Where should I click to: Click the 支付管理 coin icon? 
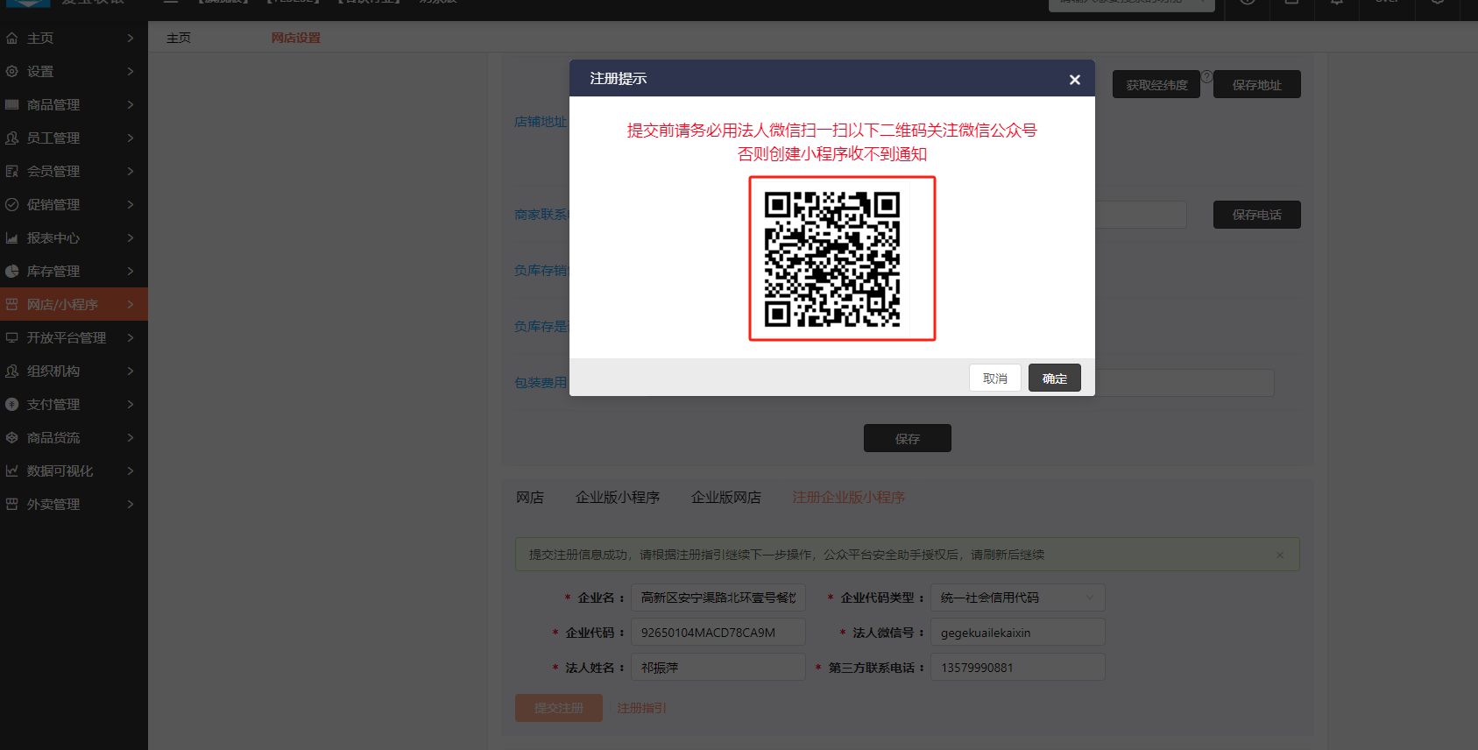[12, 405]
